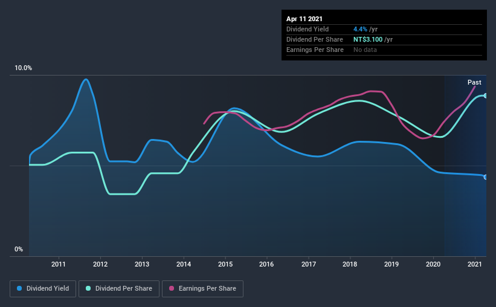Click the 2015 x-axis label
The width and height of the screenshot is (496, 307).
[x=225, y=264]
